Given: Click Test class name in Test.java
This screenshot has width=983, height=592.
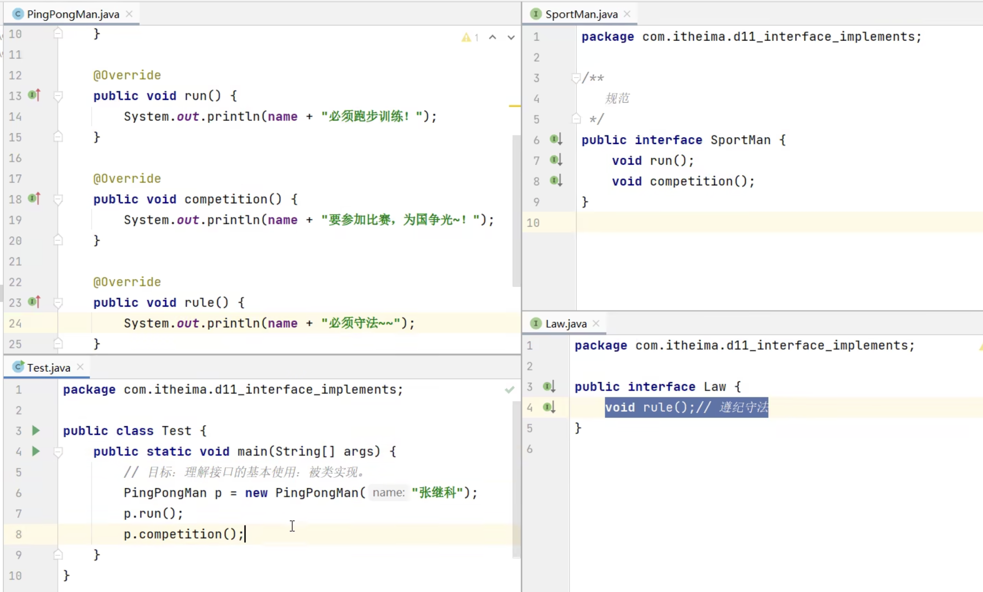Looking at the screenshot, I should (176, 431).
